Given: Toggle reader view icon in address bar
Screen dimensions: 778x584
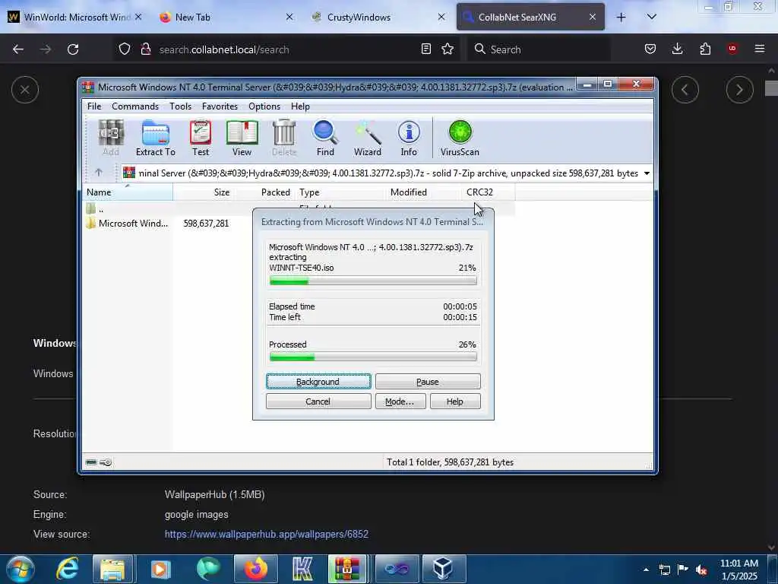Looking at the screenshot, I should 425,49.
